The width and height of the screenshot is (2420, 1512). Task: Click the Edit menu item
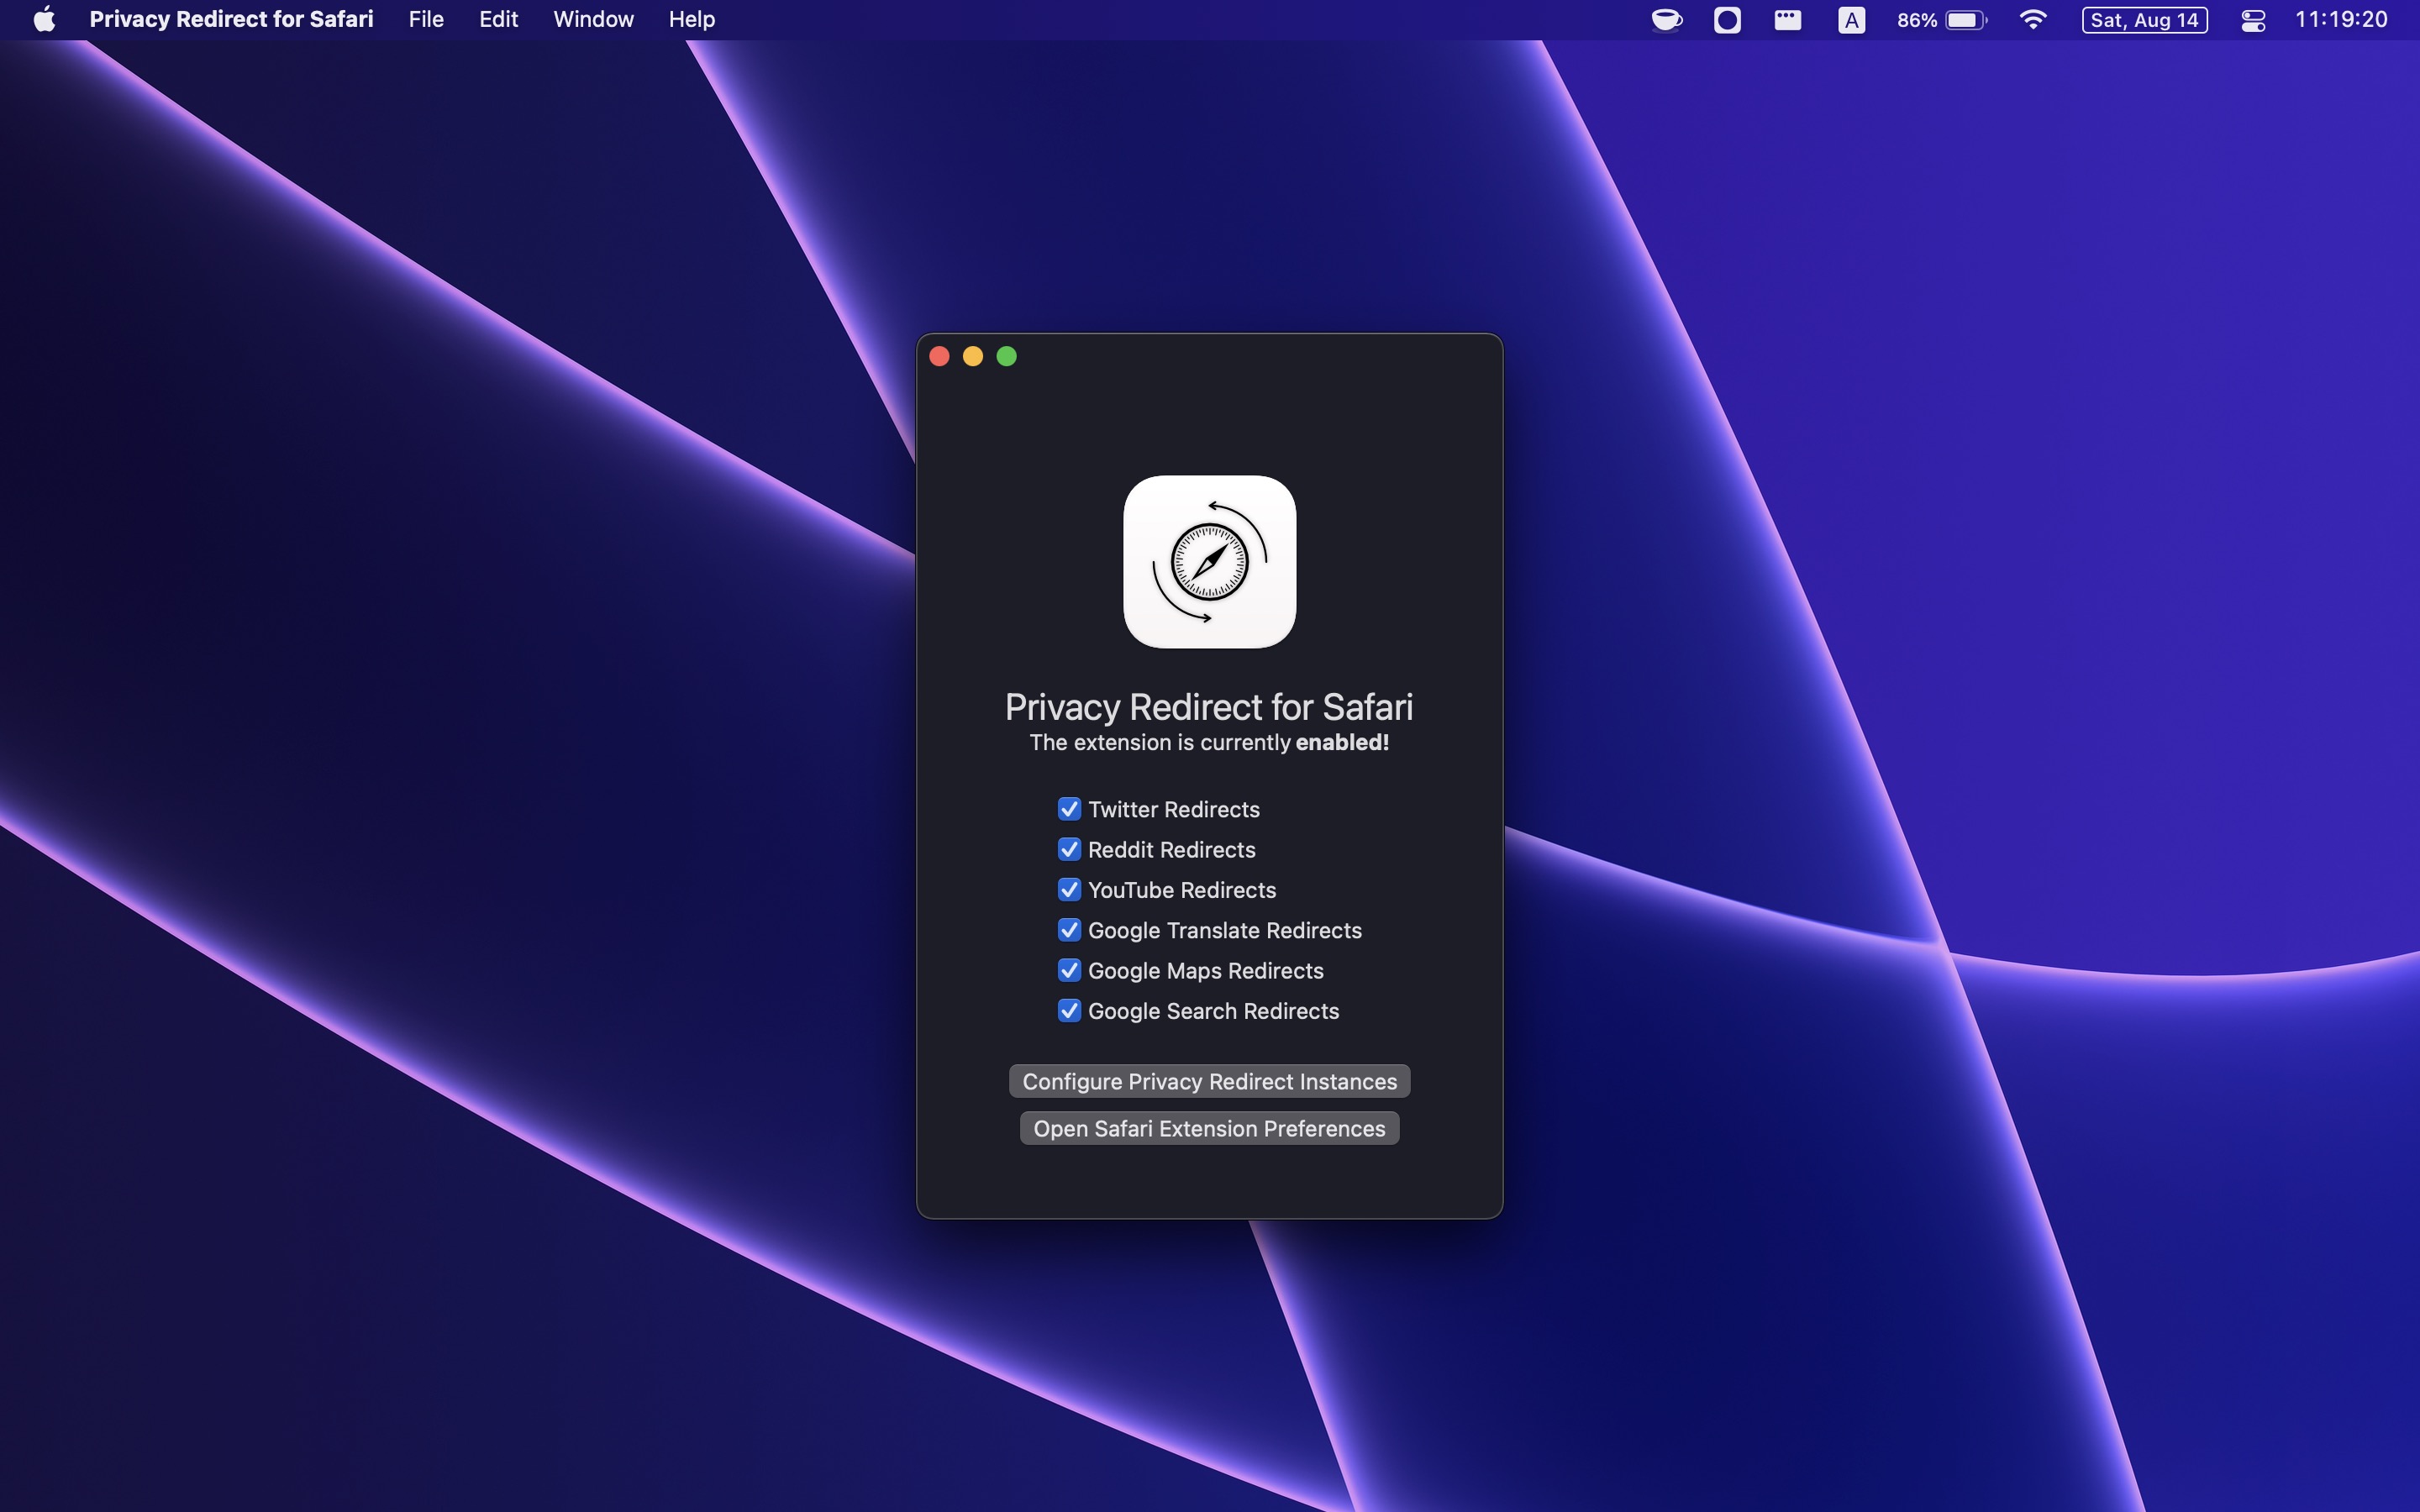point(498,19)
